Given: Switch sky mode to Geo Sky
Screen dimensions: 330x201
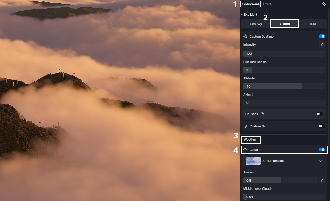Looking at the screenshot, I should click(x=255, y=24).
